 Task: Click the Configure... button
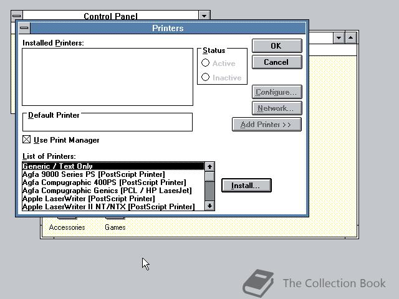[x=277, y=92]
